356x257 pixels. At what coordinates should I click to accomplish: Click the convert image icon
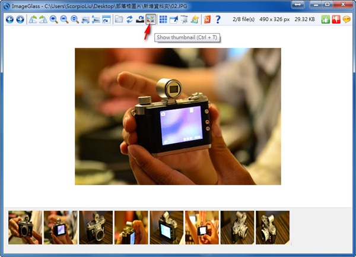coord(195,20)
